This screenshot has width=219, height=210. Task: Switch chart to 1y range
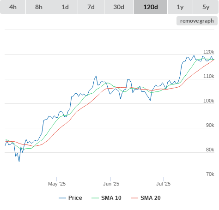pos(180,7)
